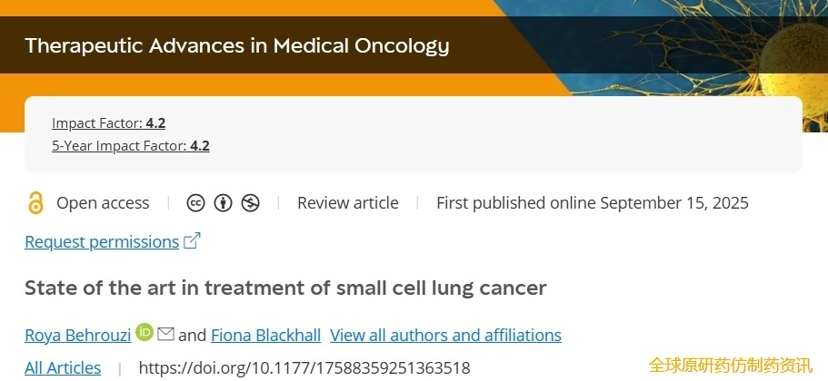Open the Impact Factor 4.2 link
This screenshot has height=381, width=828.
[x=108, y=123]
